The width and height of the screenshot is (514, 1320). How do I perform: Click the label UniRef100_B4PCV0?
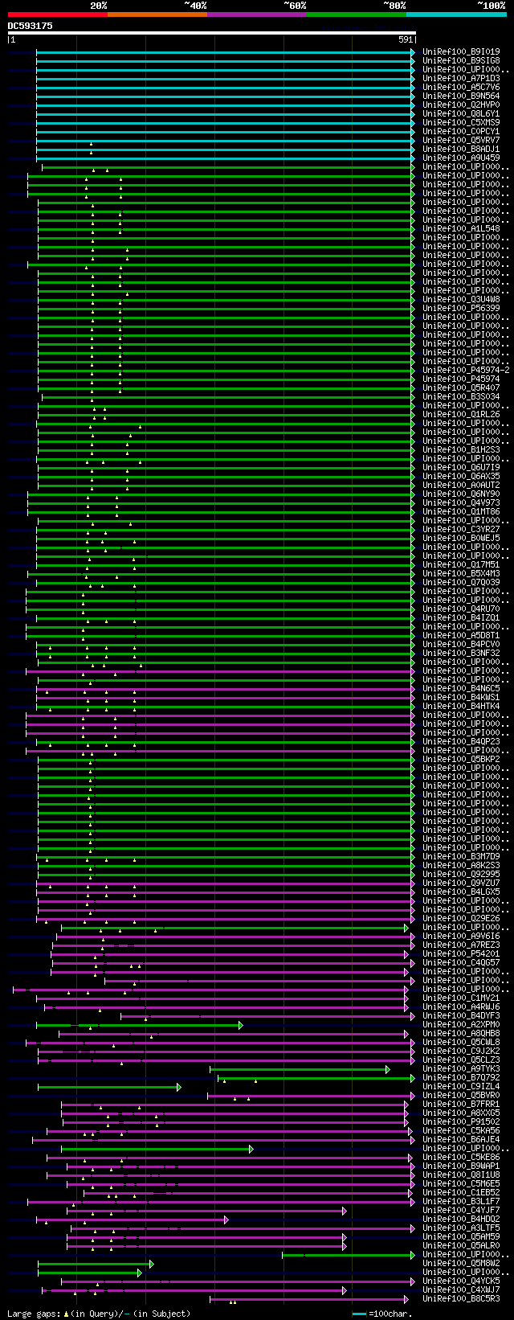click(x=461, y=644)
